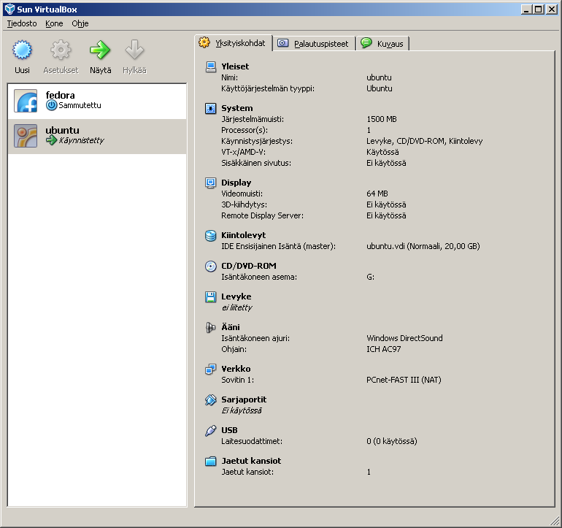The height and width of the screenshot is (528, 562).
Task: Open the Ohje help menu
Action: pyautogui.click(x=80, y=23)
